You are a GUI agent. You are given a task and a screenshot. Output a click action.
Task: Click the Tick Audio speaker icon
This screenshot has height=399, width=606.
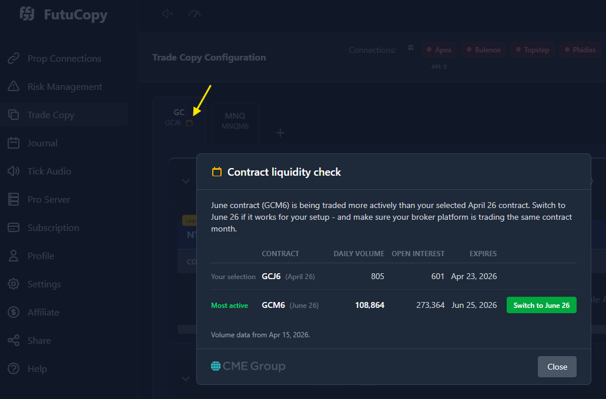click(x=14, y=171)
